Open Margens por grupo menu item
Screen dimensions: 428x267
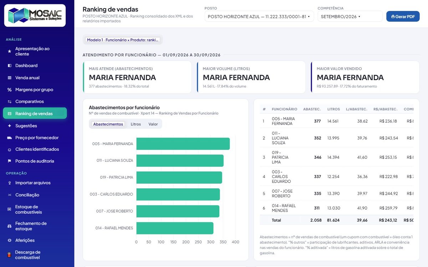click(35, 90)
